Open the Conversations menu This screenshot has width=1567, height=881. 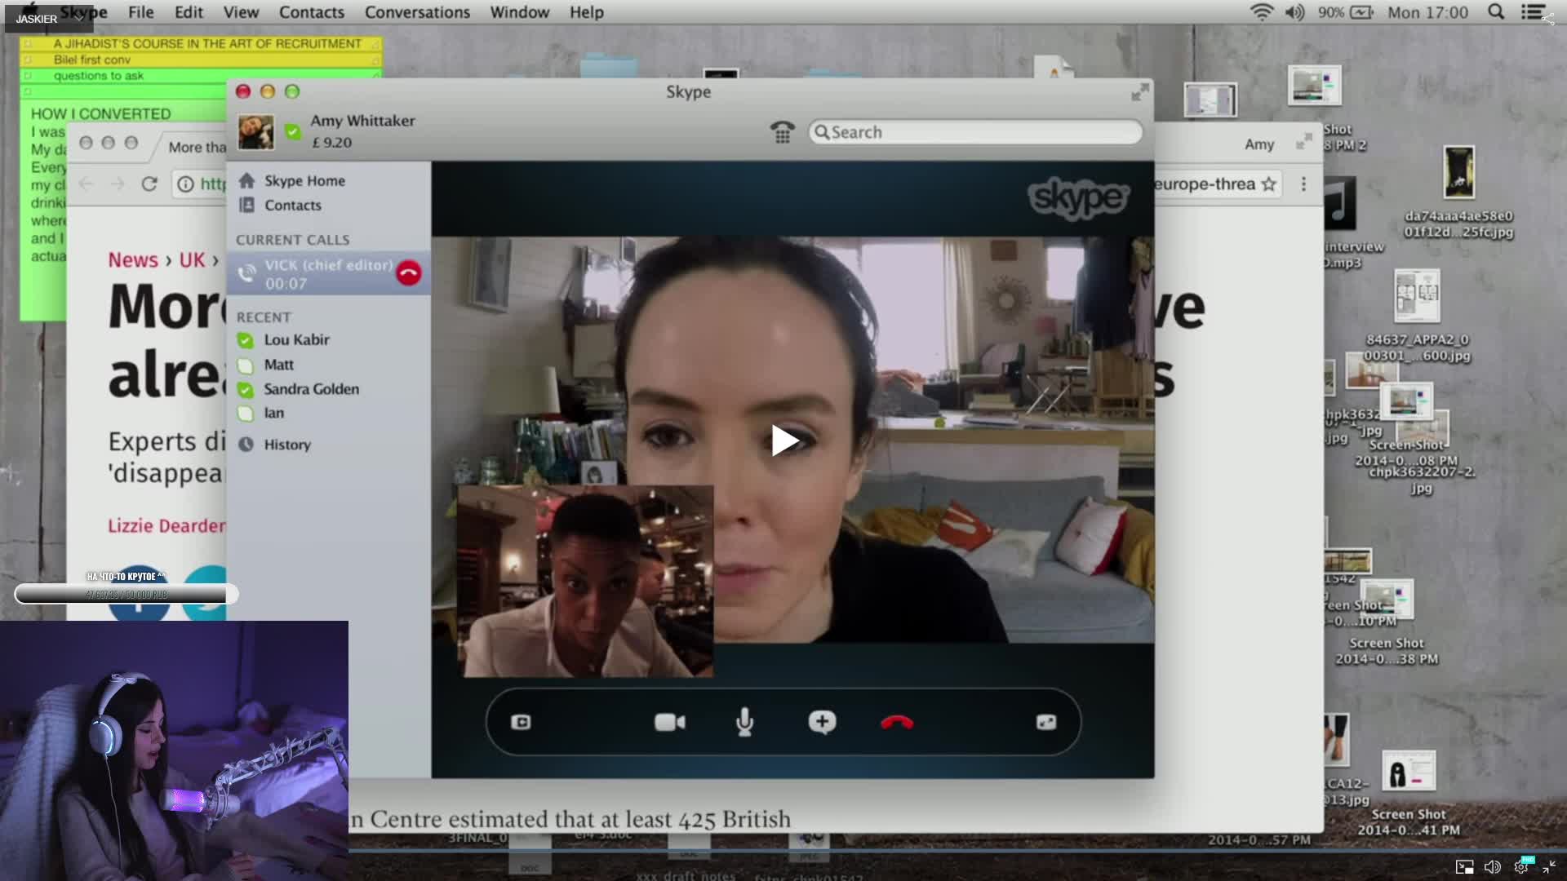point(417,12)
